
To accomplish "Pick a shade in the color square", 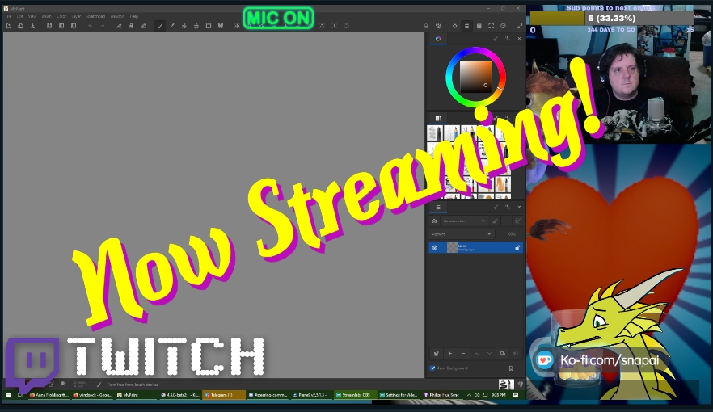I will tap(475, 78).
